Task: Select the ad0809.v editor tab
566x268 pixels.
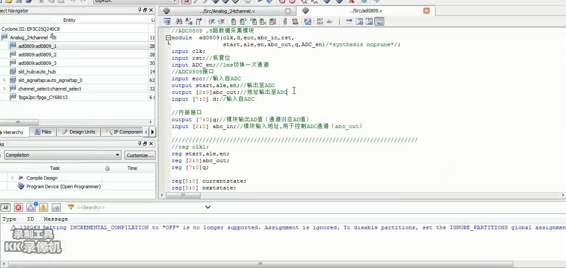Action: pyautogui.click(x=366, y=11)
